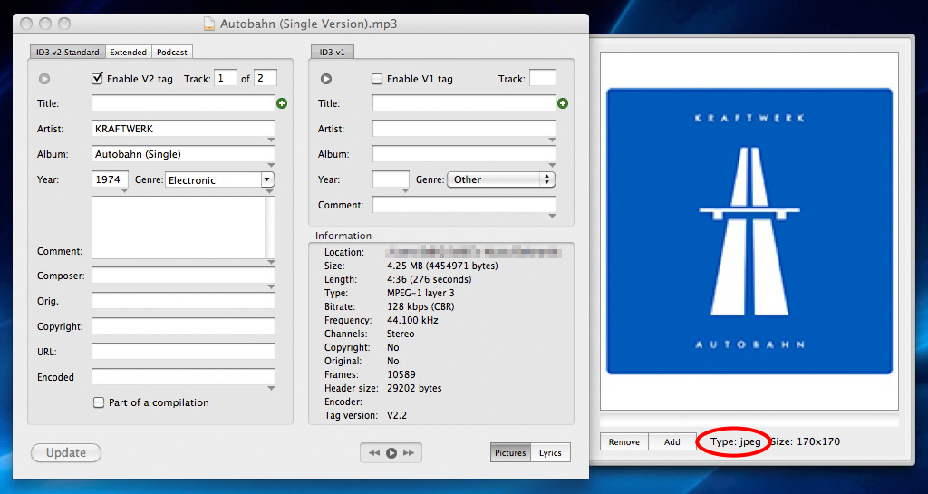
Task: Select the ID3 v2 Standard tab
Action: [x=68, y=52]
